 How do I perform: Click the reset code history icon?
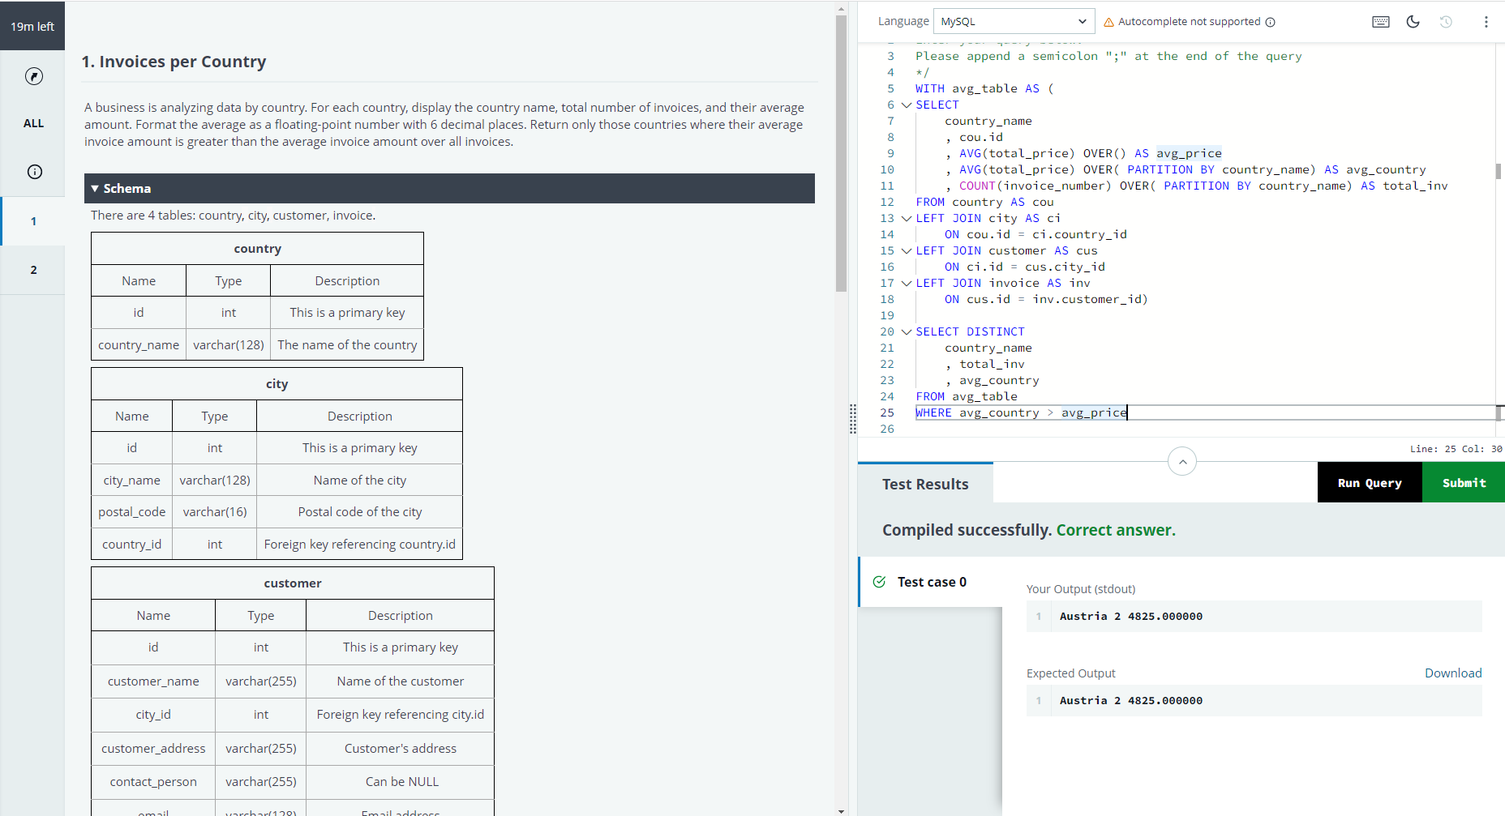1446,22
